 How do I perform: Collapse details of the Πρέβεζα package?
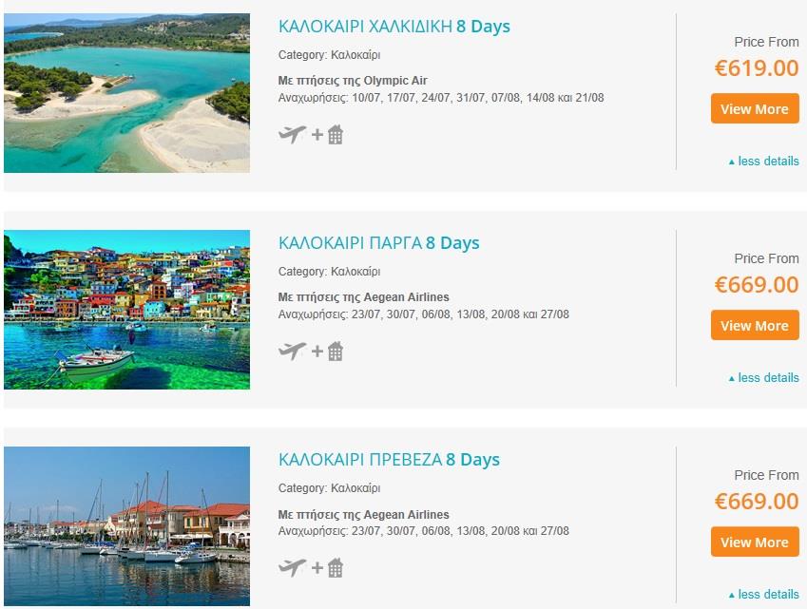(x=764, y=594)
